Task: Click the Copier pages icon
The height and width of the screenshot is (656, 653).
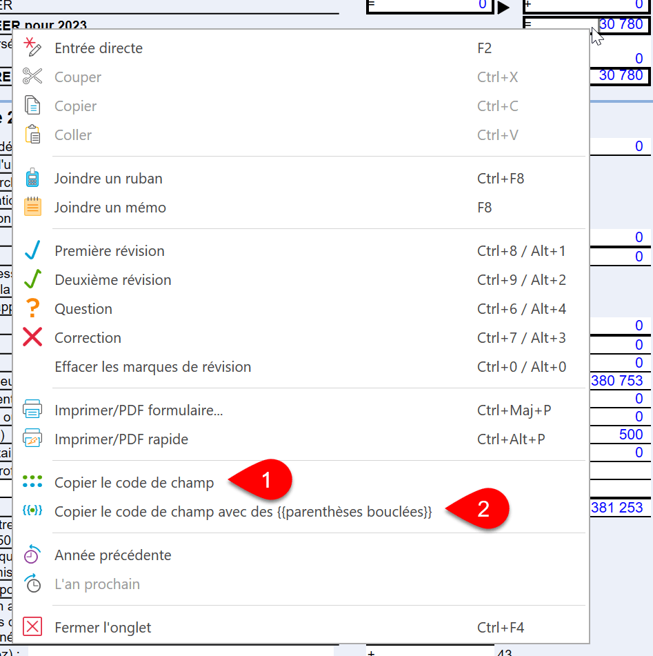Action: (32, 106)
